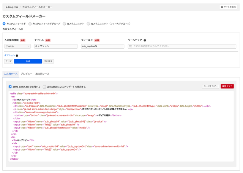Click the クリア button
This screenshot has height=173, width=243.
[x=8, y=61]
